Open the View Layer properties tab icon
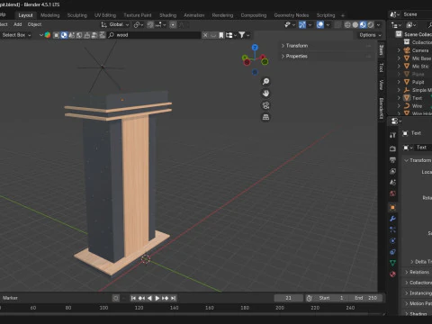This screenshot has height=324, width=432. click(x=392, y=171)
